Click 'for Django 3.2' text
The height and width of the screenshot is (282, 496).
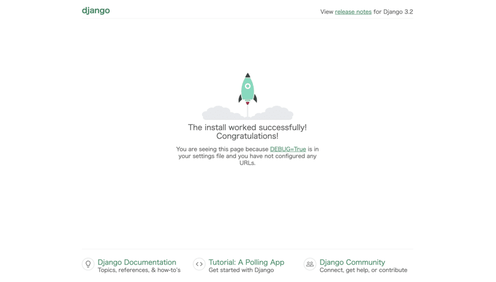pyautogui.click(x=393, y=12)
